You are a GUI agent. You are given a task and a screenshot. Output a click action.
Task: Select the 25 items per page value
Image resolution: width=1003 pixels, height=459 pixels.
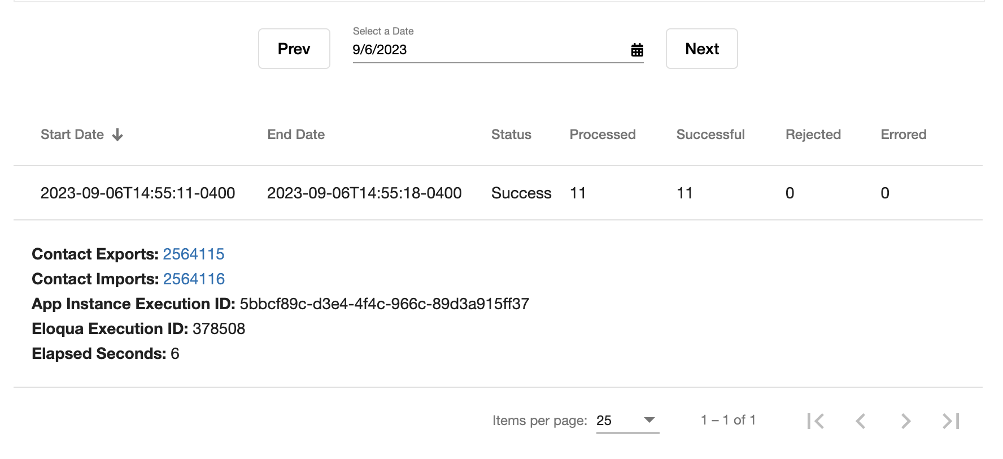[604, 421]
